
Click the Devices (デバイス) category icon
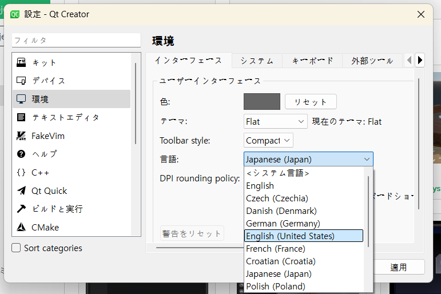tap(21, 81)
